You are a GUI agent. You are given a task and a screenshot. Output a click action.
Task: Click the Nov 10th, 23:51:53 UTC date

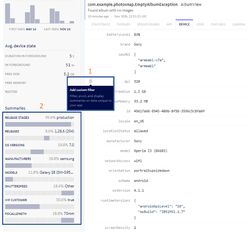(130, 16)
